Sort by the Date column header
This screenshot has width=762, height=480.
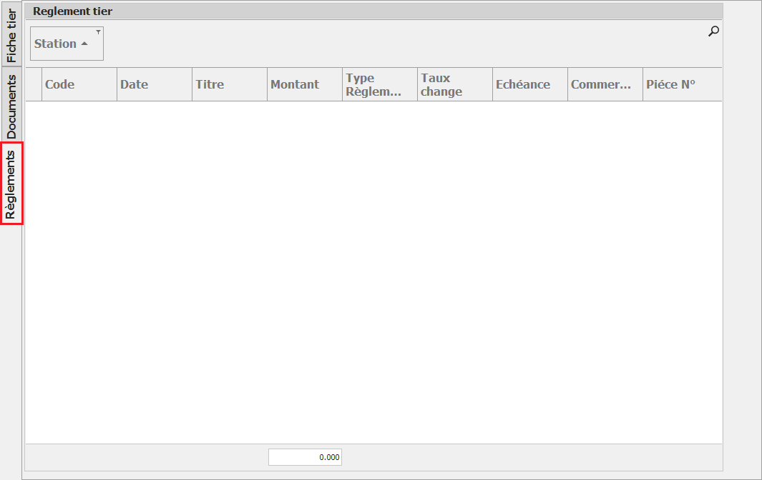(154, 84)
